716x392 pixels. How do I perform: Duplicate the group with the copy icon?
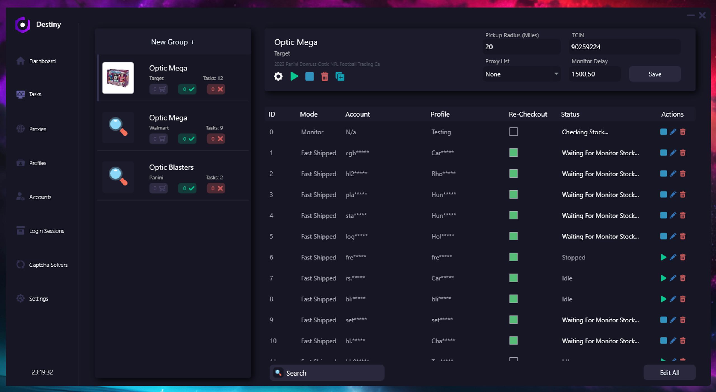340,76
